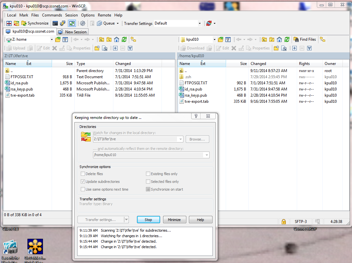Toggle Existing files only checkbox
The width and height of the screenshot is (352, 263).
tap(148, 174)
